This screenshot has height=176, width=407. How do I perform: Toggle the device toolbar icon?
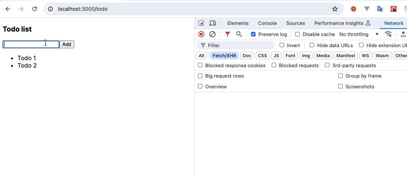(212, 23)
